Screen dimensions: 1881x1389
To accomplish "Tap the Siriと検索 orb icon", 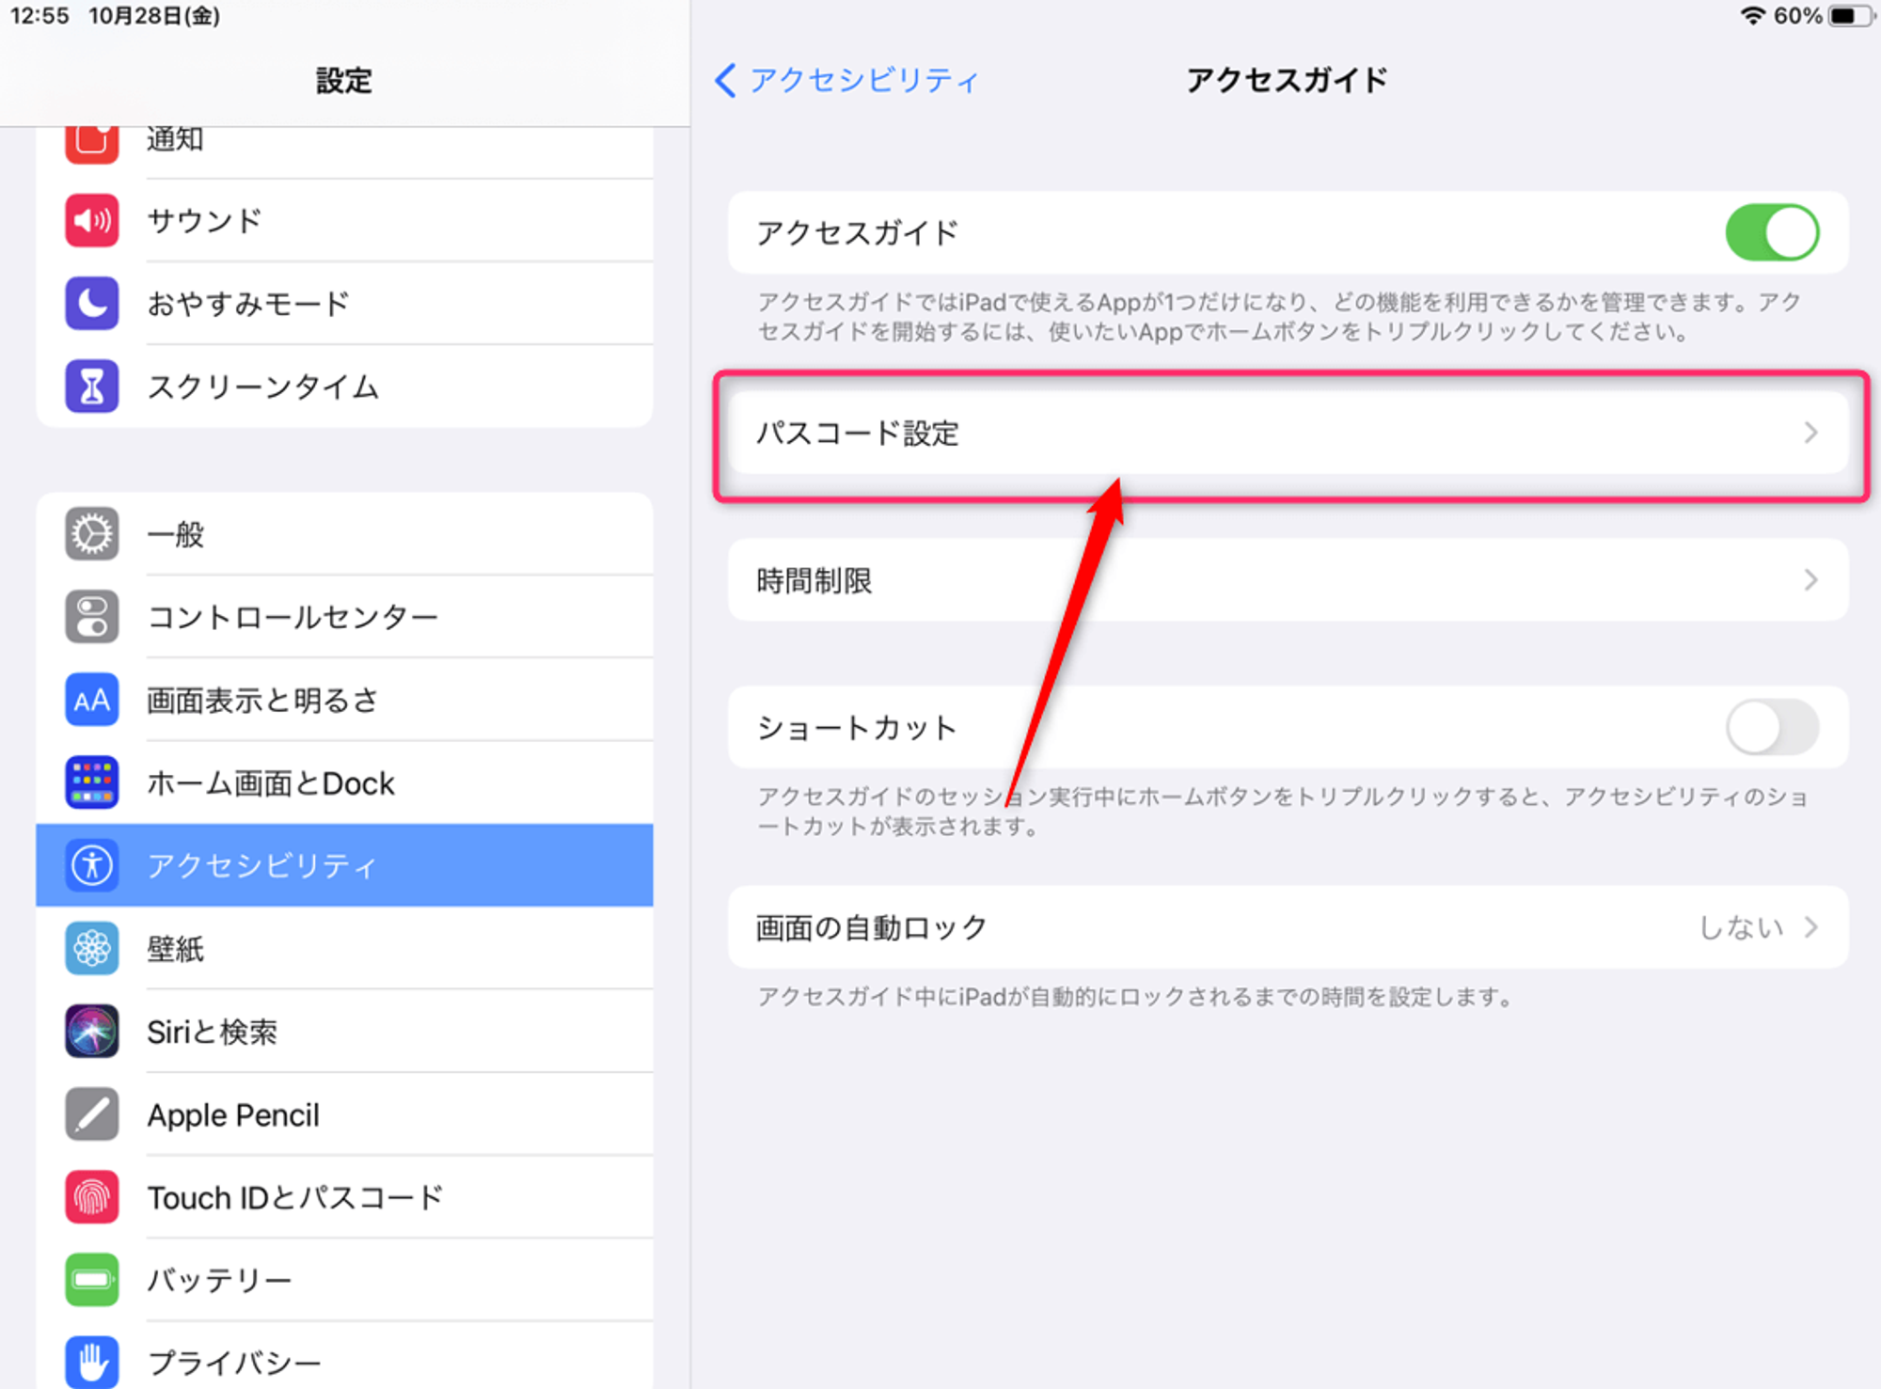I will tap(91, 1031).
